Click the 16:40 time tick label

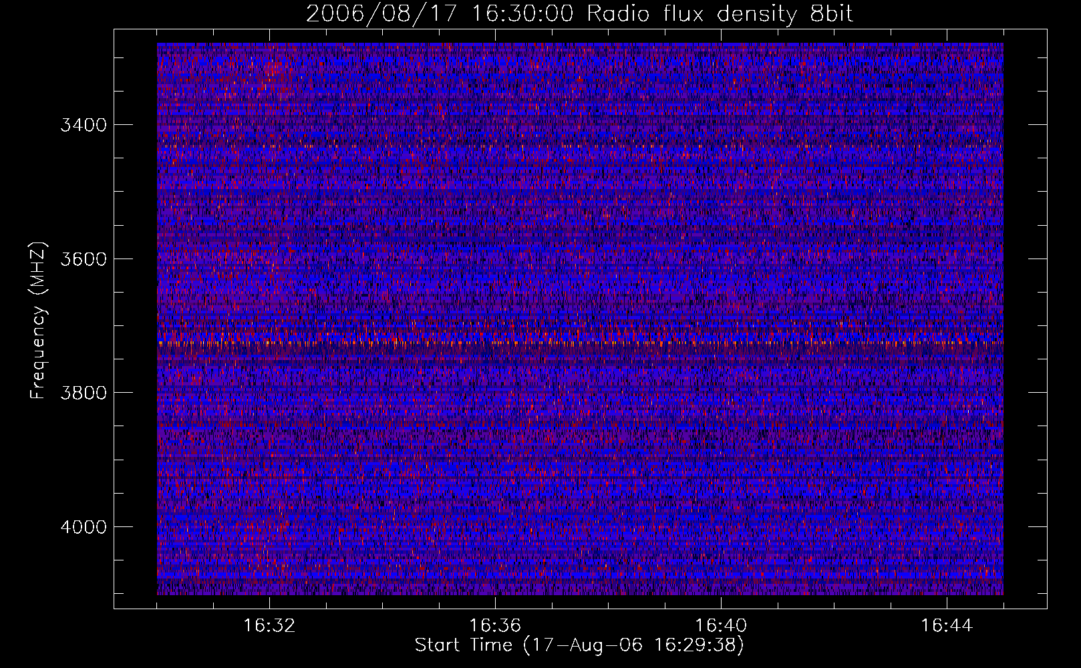[721, 626]
